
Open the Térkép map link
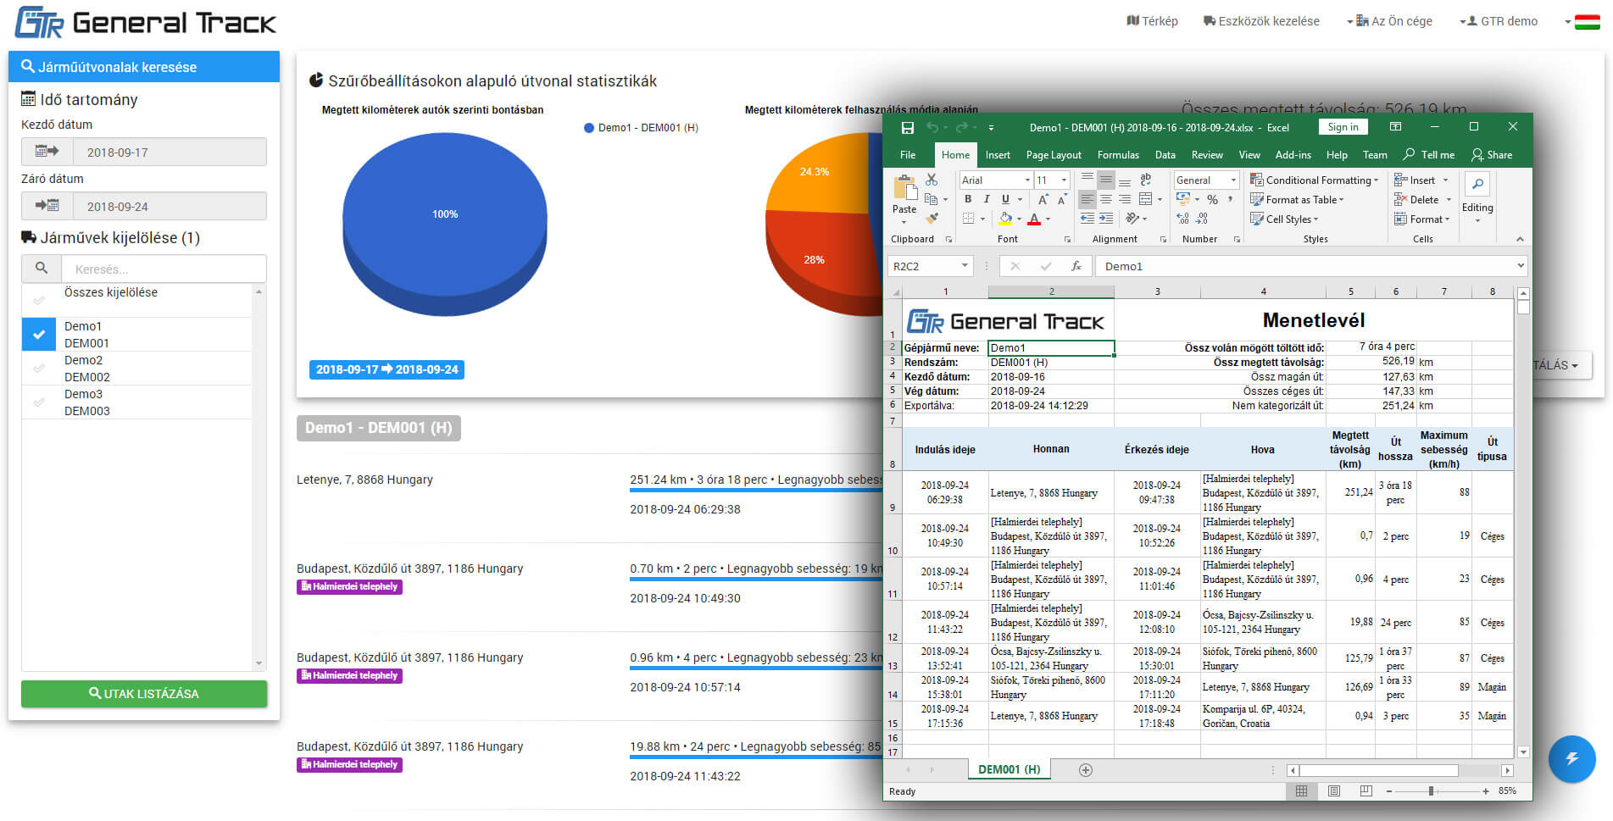pos(1152,21)
